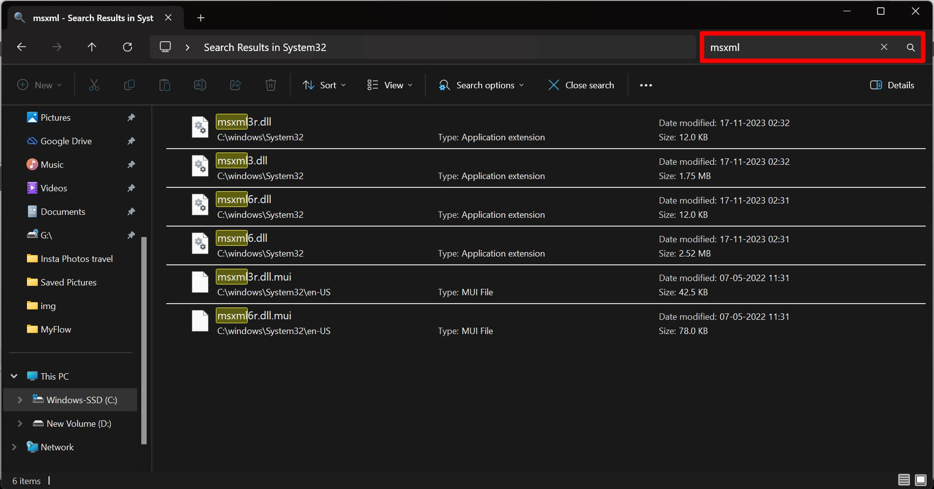
Task: Select the msxml6.dll file
Action: pyautogui.click(x=242, y=238)
